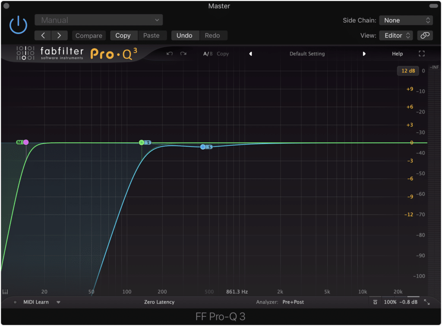Click the pill button in title bar

tap(433, 6)
